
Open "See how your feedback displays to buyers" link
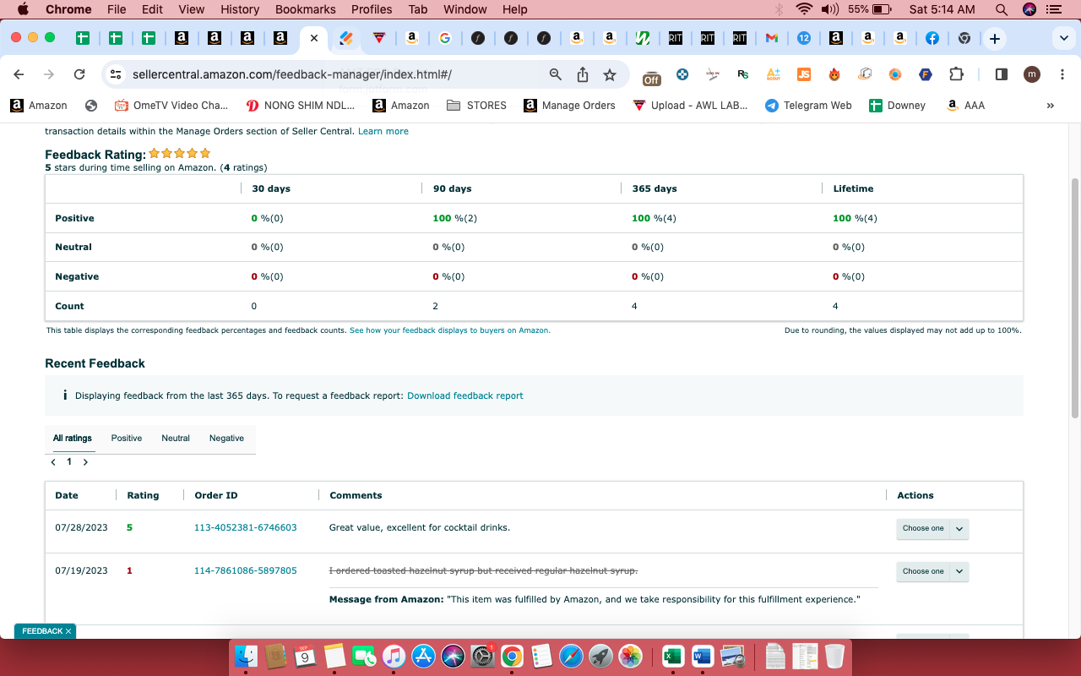click(x=450, y=330)
